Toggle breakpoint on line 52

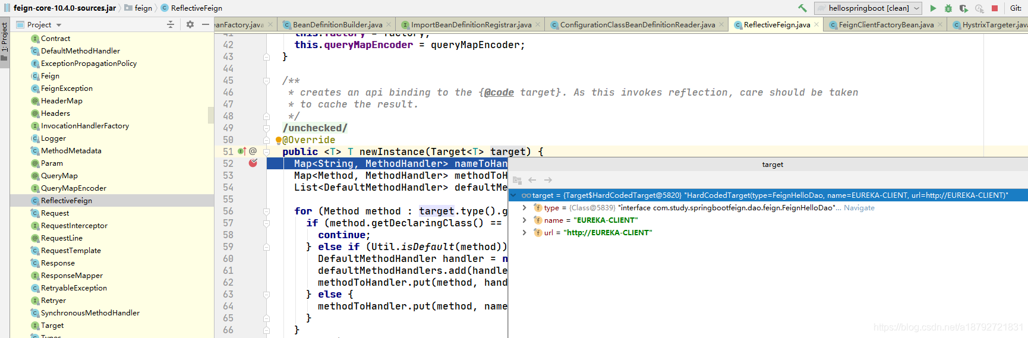tap(253, 163)
